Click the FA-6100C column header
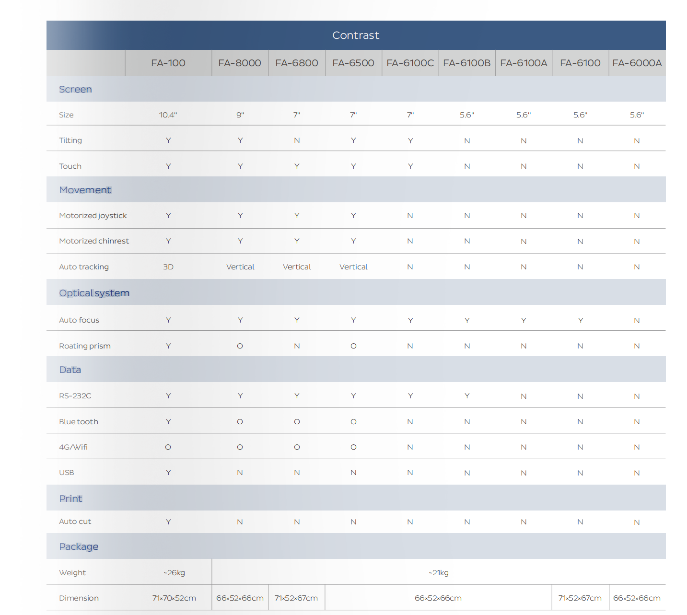The width and height of the screenshot is (687, 615). tap(410, 63)
